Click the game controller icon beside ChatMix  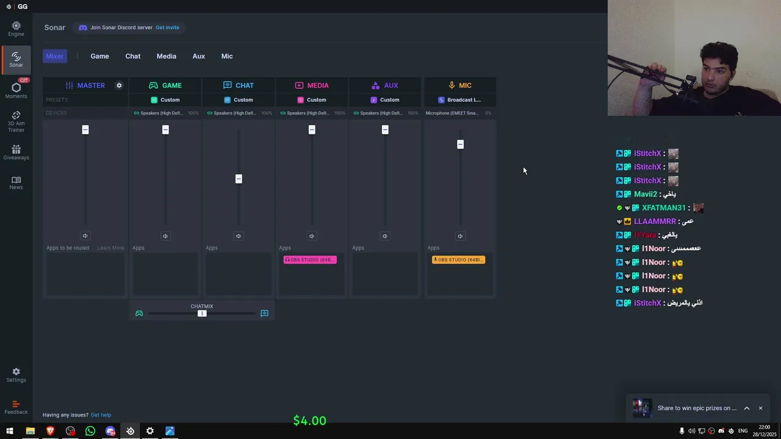(x=139, y=313)
